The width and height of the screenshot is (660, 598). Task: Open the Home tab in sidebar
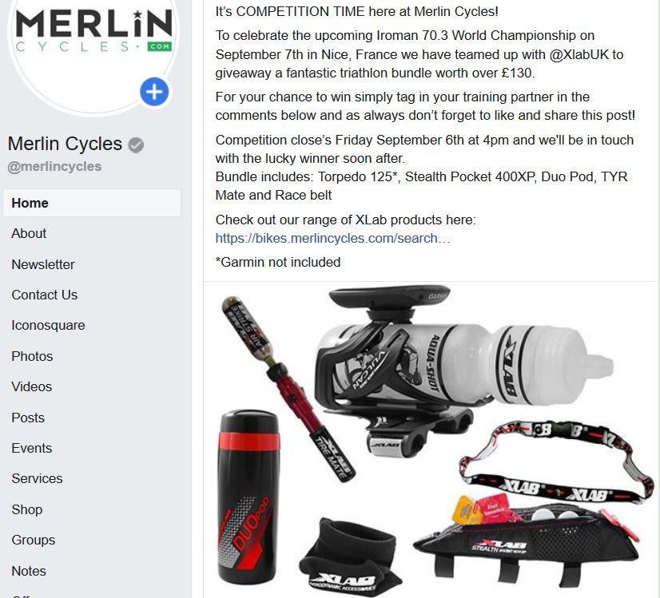tap(92, 203)
